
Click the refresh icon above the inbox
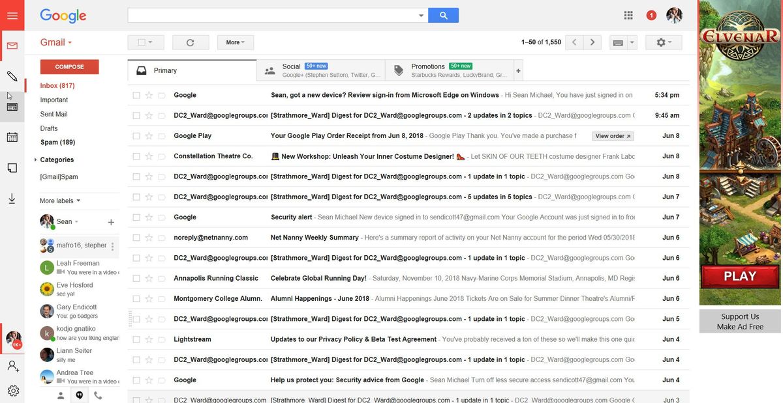click(190, 42)
